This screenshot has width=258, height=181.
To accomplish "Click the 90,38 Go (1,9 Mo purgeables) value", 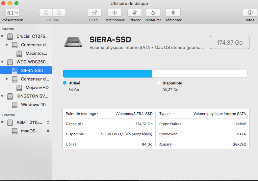I will pos(127,134).
